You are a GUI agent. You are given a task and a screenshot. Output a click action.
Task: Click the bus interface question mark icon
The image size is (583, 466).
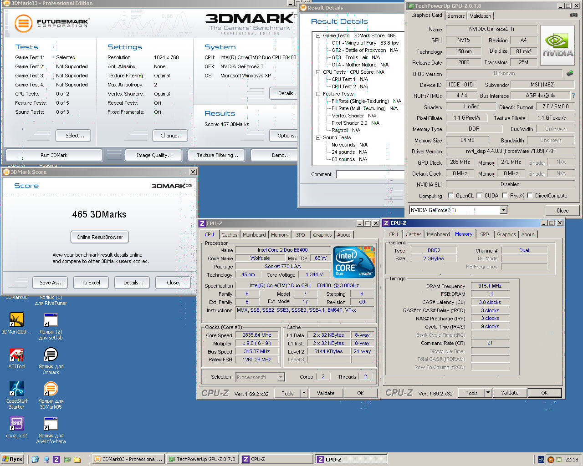pyautogui.click(x=573, y=96)
